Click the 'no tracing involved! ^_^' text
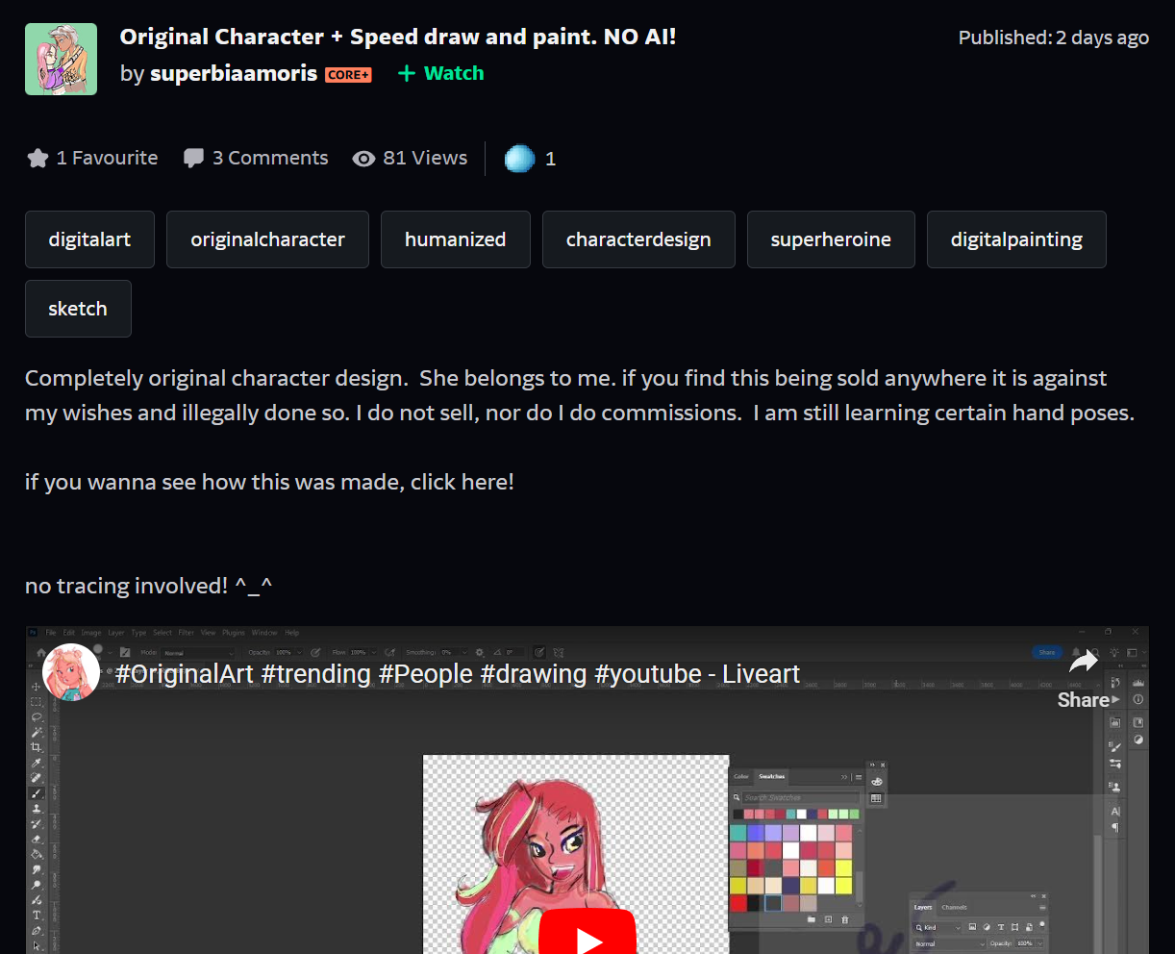This screenshot has width=1175, height=954. tap(149, 586)
